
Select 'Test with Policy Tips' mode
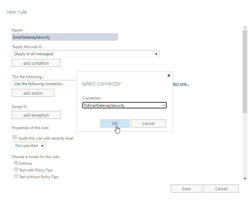coord(16,170)
